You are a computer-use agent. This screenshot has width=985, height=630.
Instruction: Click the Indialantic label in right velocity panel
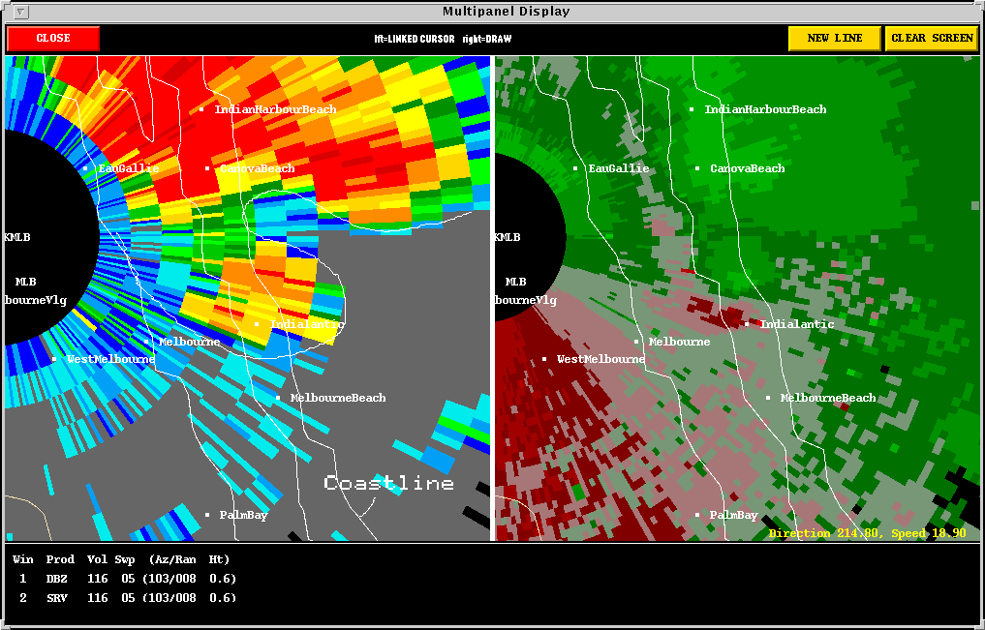pos(796,324)
